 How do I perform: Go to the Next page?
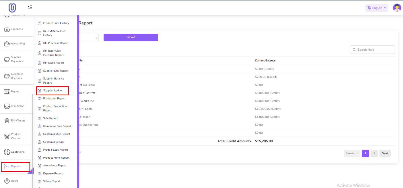coord(385,153)
